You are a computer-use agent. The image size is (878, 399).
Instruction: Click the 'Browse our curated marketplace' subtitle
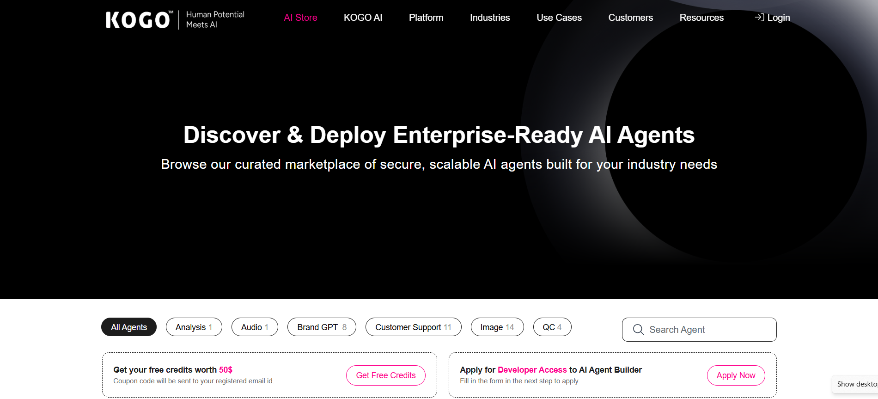point(439,164)
